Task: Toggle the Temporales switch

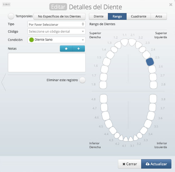Action: coord(11,16)
